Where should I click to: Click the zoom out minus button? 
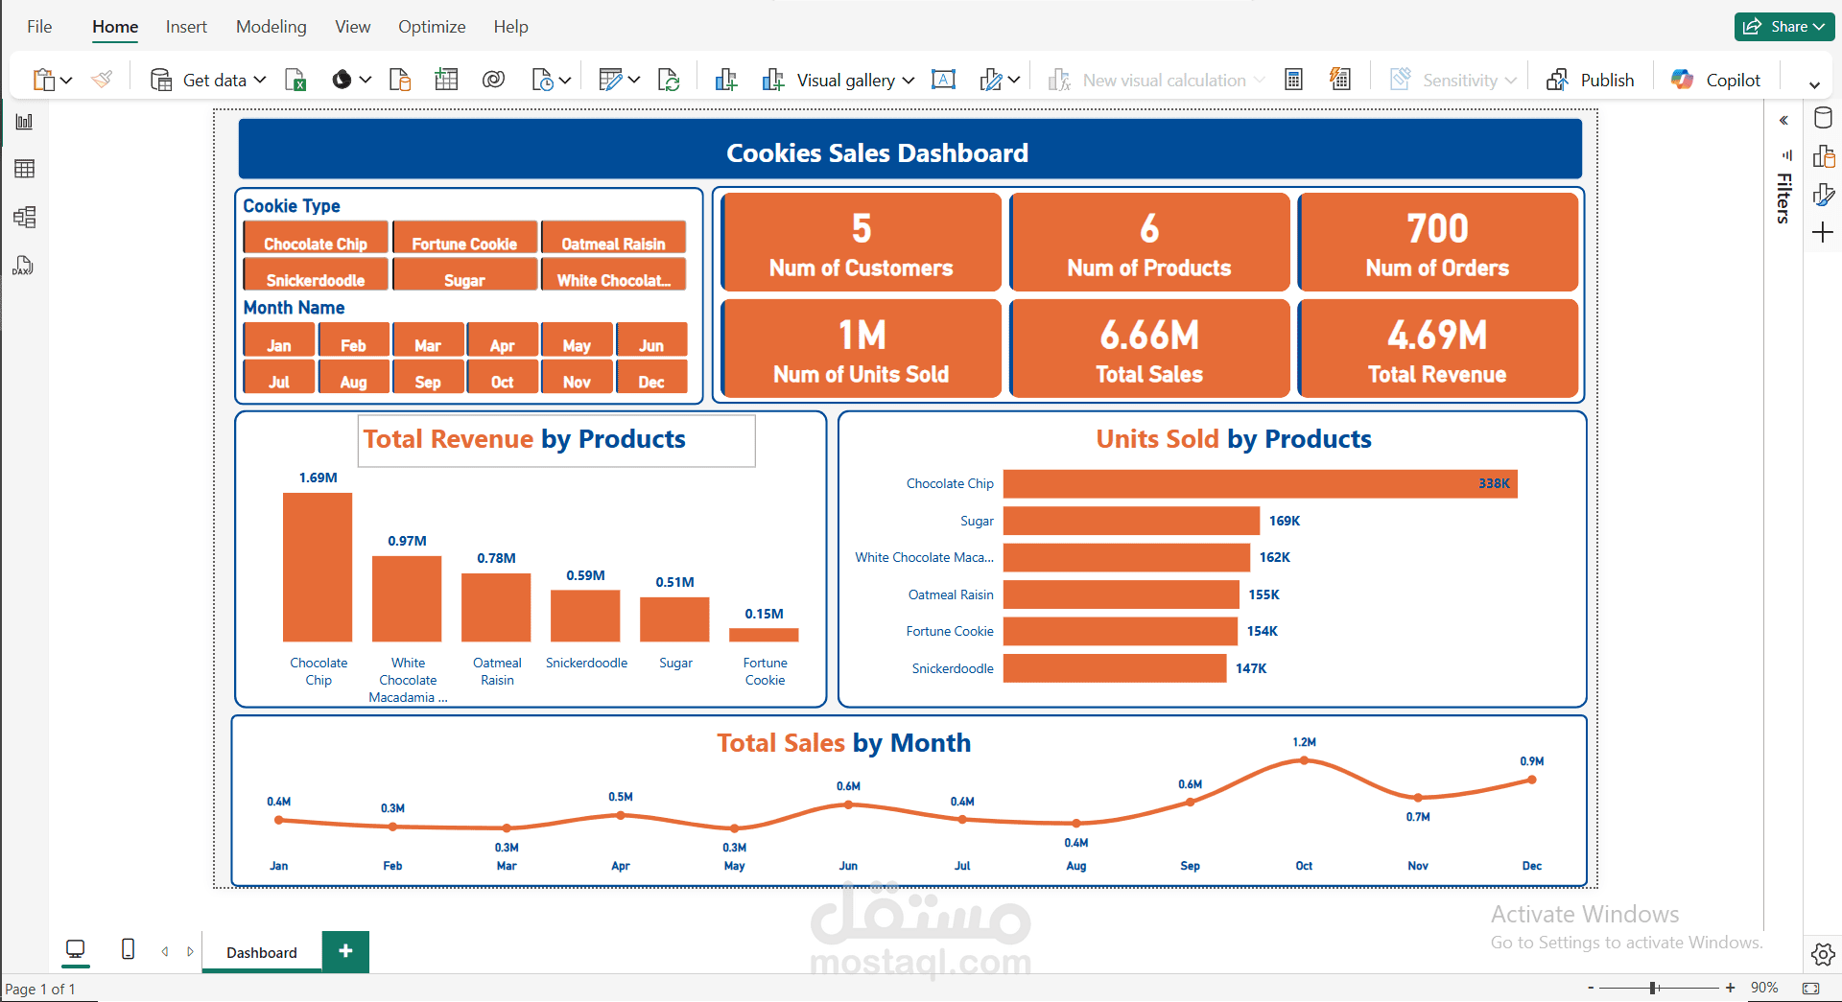[1591, 988]
